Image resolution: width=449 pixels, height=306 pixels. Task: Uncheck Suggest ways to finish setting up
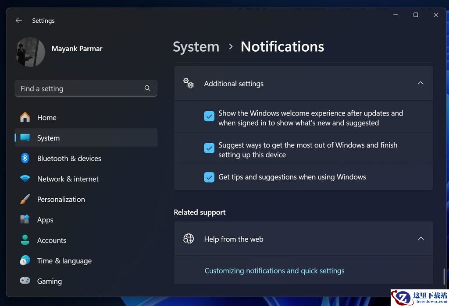(209, 148)
